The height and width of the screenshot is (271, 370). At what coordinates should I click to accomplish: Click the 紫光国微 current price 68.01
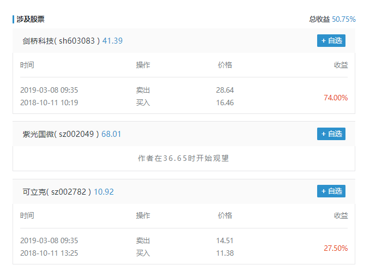point(111,134)
